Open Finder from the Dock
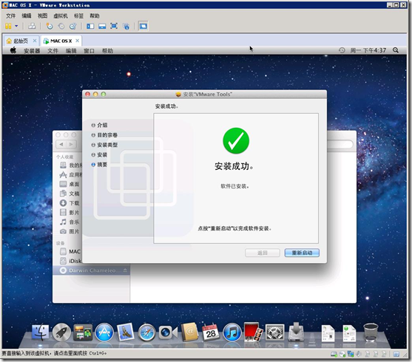 click(x=40, y=332)
